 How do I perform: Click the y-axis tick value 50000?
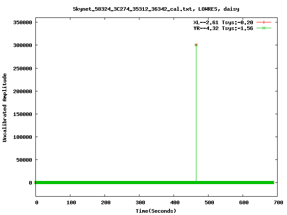pyautogui.click(x=24, y=160)
